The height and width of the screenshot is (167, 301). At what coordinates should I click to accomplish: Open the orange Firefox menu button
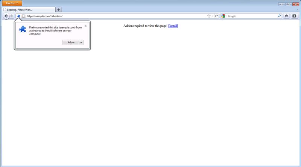coord(11,3)
